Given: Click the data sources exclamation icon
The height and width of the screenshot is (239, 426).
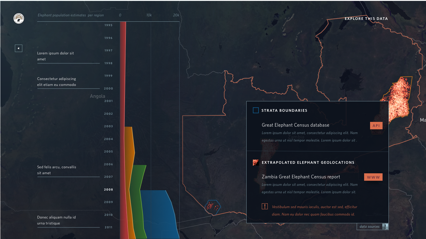Looking at the screenshot, I should click(385, 227).
